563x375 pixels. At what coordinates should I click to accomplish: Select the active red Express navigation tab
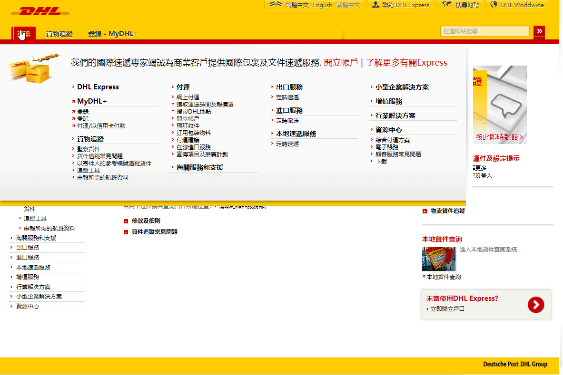click(x=24, y=34)
